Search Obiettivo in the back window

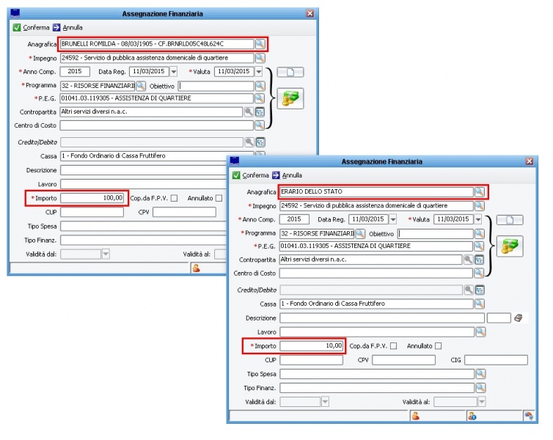(x=260, y=86)
